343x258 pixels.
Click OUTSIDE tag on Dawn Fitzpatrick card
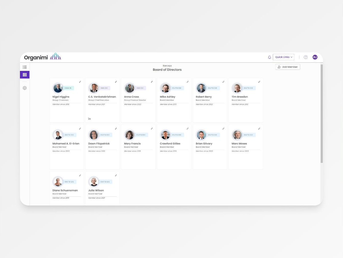pos(105,135)
